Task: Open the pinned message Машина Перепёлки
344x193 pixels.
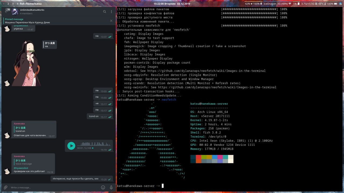Action: (27, 23)
